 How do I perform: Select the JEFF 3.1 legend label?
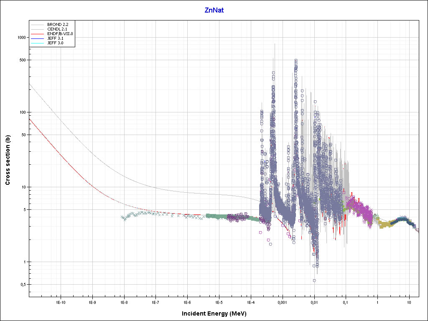(x=55, y=38)
